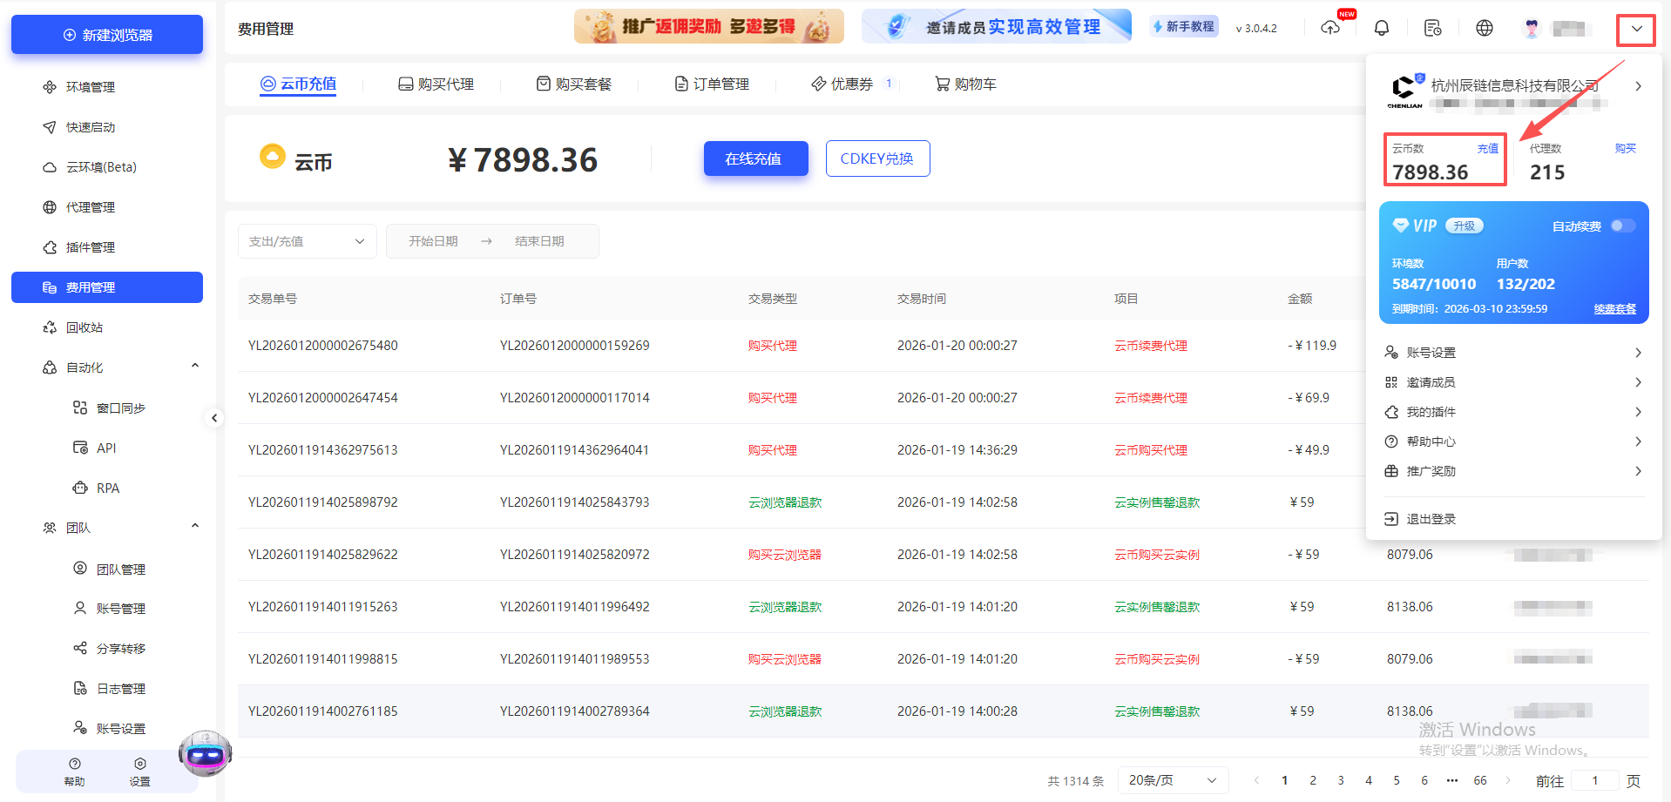Screen dimensions: 1671x802
Task: Open the 支出/充值 filter dropdown
Action: tap(307, 241)
